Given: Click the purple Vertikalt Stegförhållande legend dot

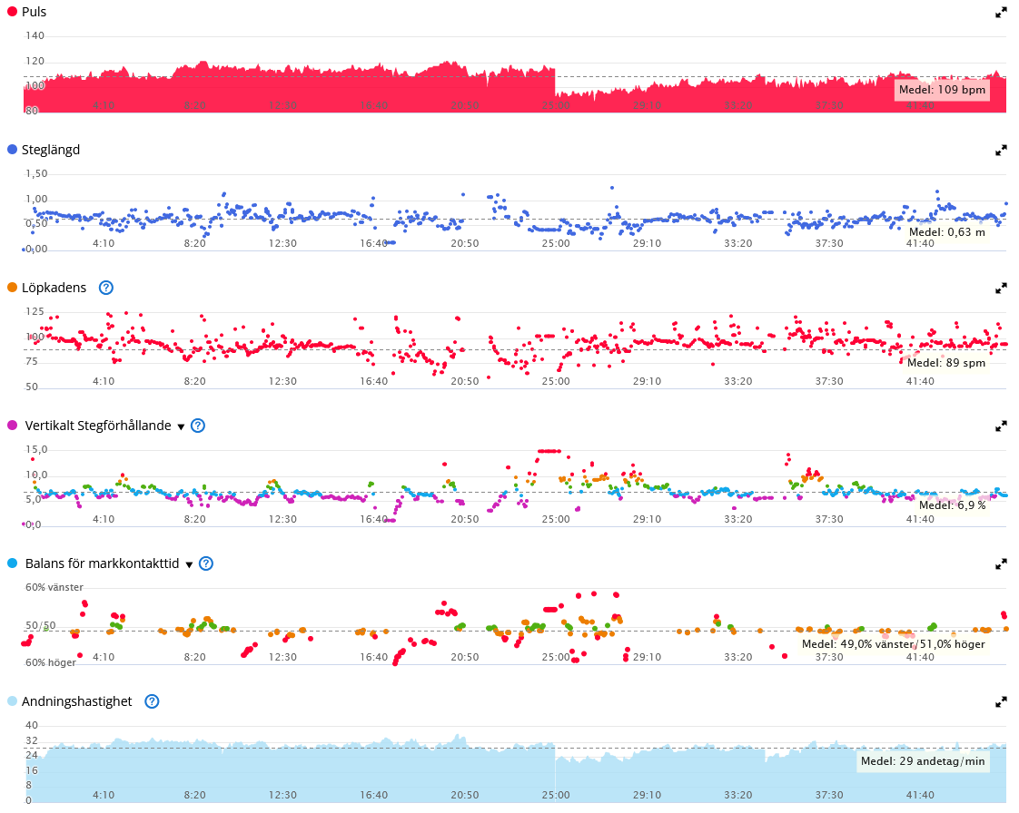Looking at the screenshot, I should click(x=13, y=426).
